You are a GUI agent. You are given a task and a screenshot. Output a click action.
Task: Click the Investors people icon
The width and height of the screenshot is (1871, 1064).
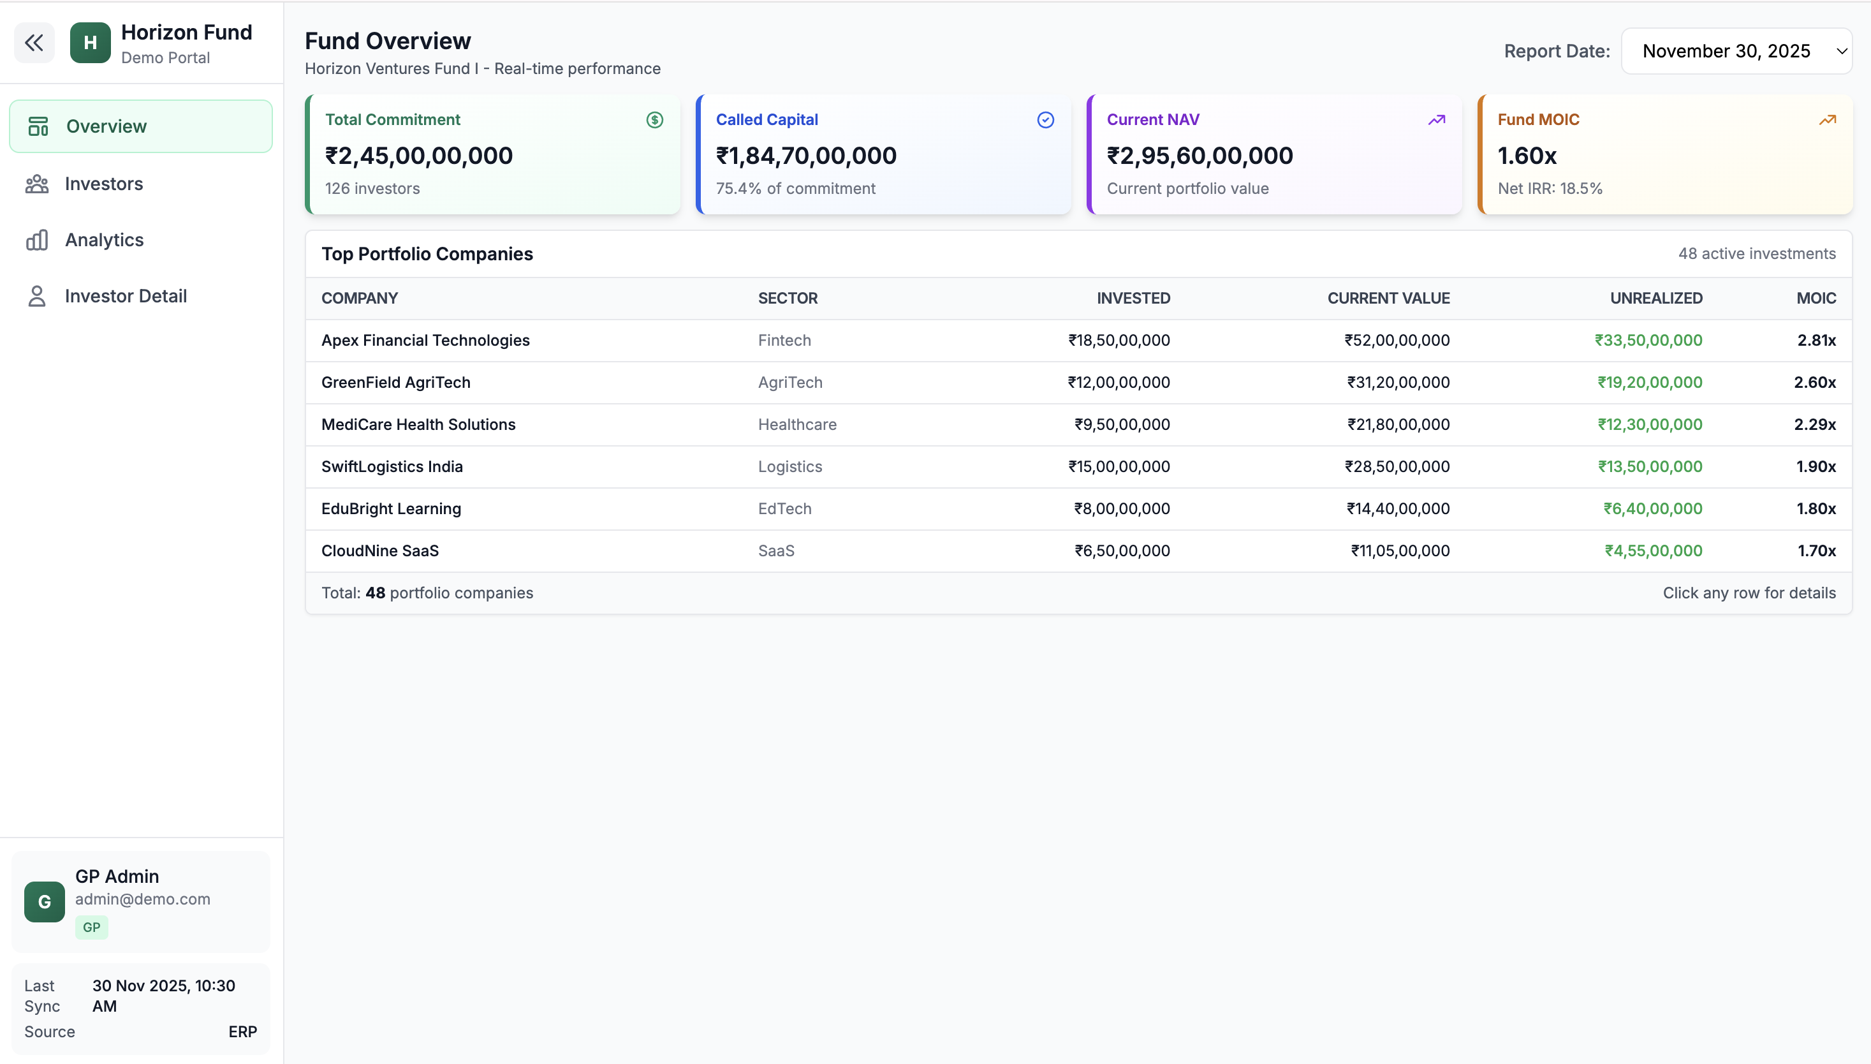(x=36, y=184)
